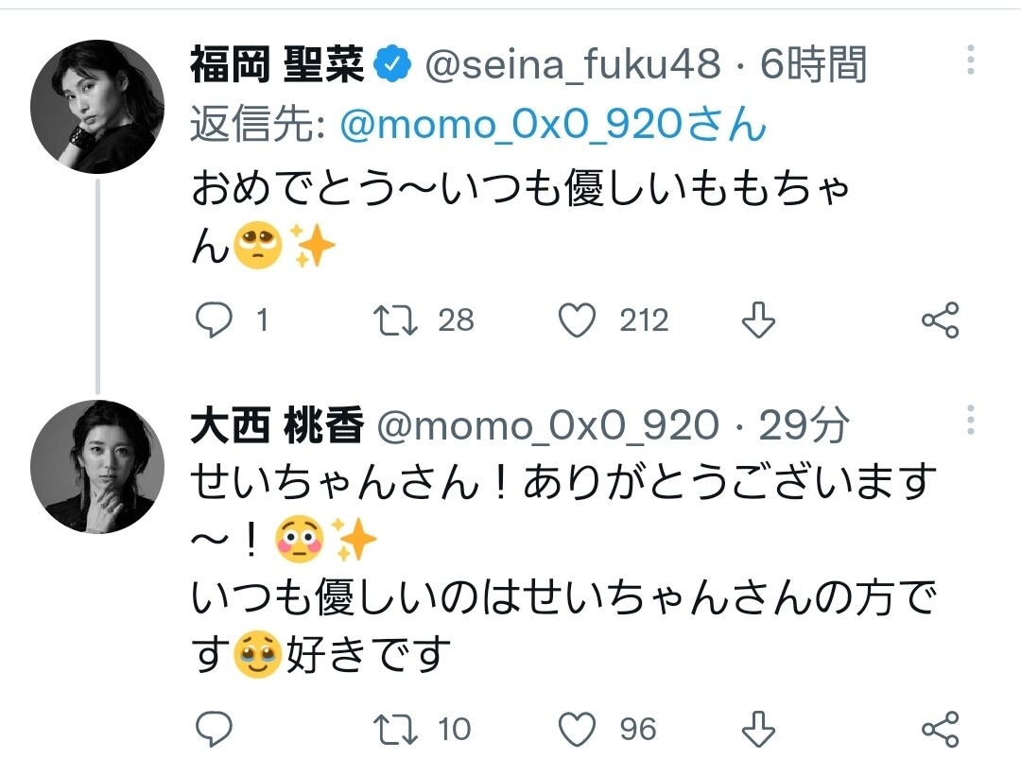Open 福岡 聖菜's profile picture
The width and height of the screenshot is (1021, 776).
(97, 106)
